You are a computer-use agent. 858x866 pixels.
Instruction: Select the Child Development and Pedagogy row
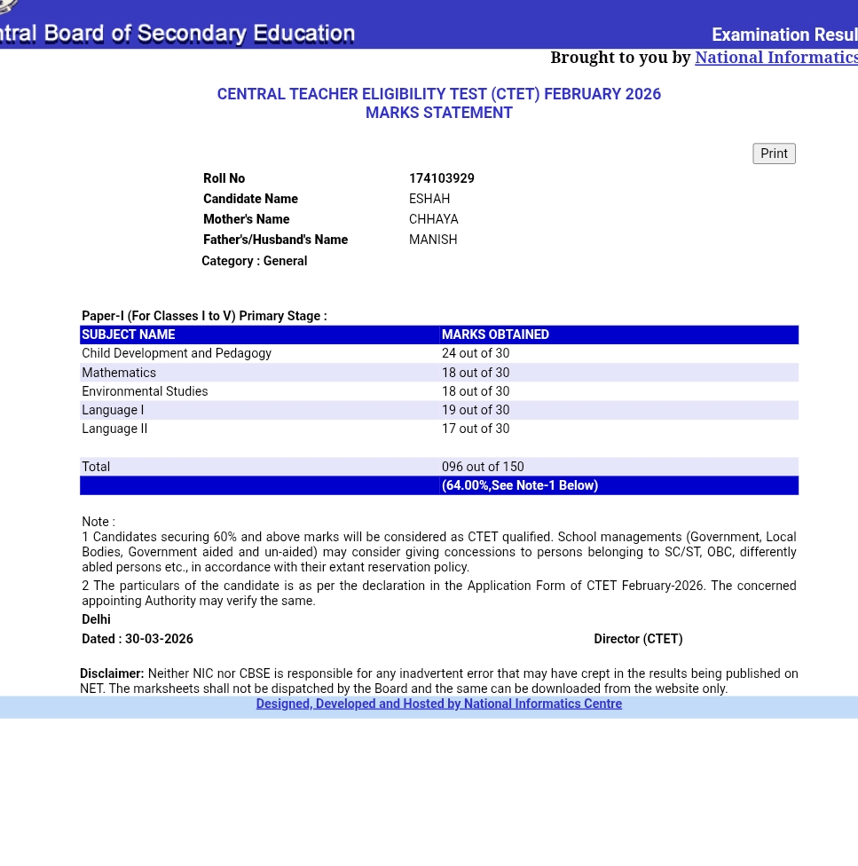click(177, 353)
